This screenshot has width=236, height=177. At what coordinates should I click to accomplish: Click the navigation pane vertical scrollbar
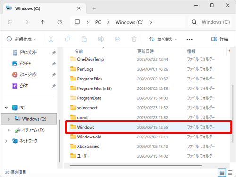point(60,141)
